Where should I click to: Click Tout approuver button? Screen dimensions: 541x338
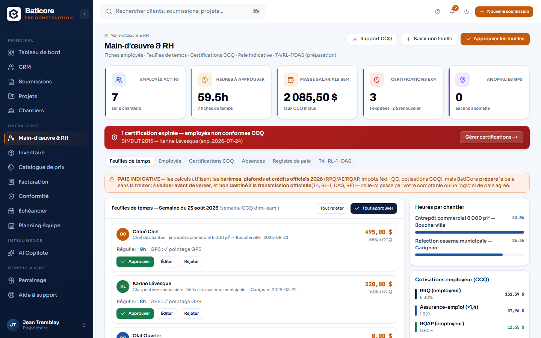point(374,208)
